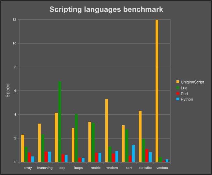This screenshot has width=212, height=175.
Task: Select the green Lua bar for vectors
Action: click(x=160, y=159)
